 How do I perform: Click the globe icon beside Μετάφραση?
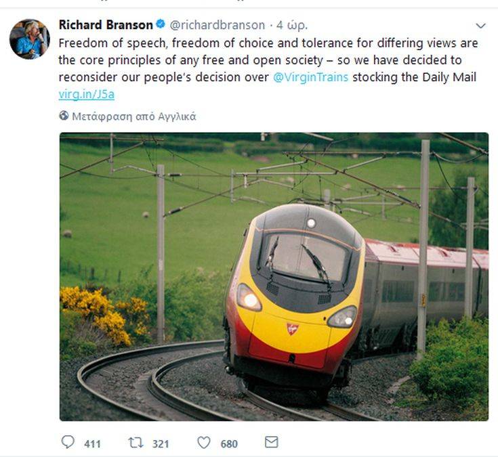tap(64, 116)
